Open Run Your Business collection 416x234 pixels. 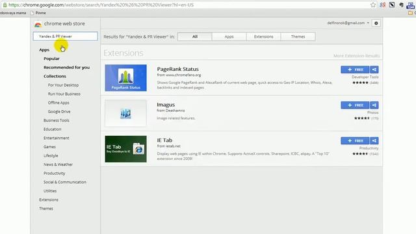click(x=64, y=94)
